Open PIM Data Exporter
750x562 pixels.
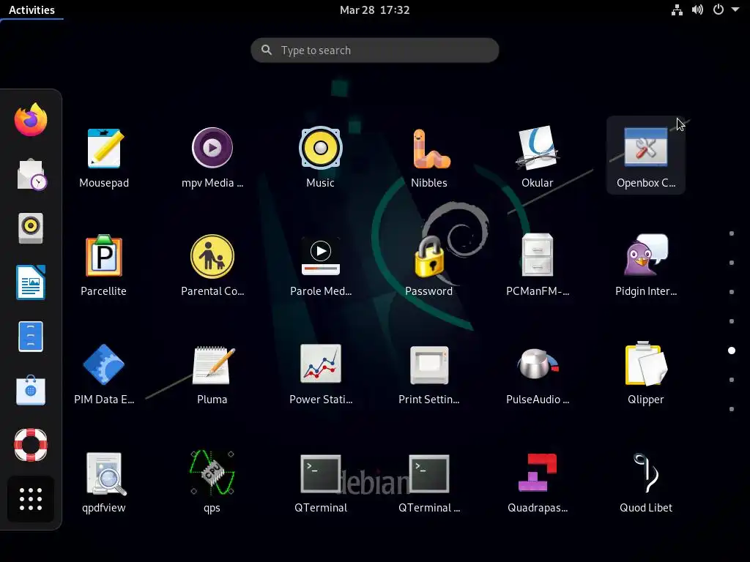point(104,373)
